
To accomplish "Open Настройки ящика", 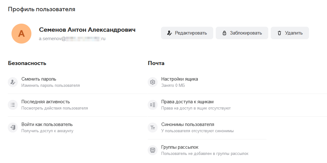I will [x=179, y=79].
